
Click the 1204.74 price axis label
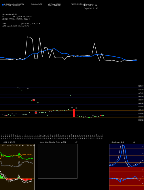click(x=141, y=90)
